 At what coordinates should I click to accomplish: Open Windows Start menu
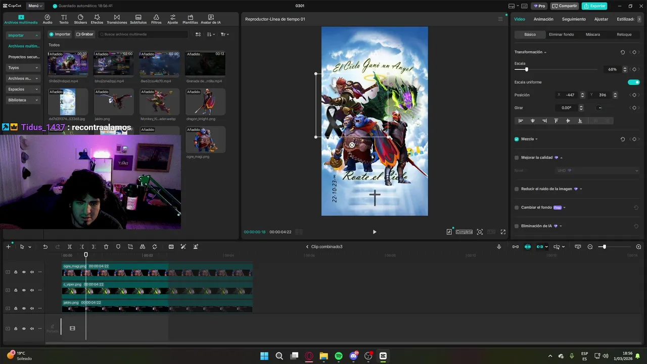click(264, 356)
